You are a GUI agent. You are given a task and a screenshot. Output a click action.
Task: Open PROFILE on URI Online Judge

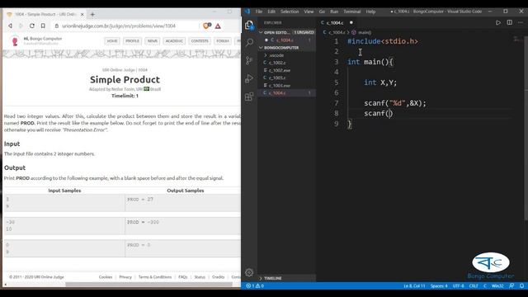(132, 40)
